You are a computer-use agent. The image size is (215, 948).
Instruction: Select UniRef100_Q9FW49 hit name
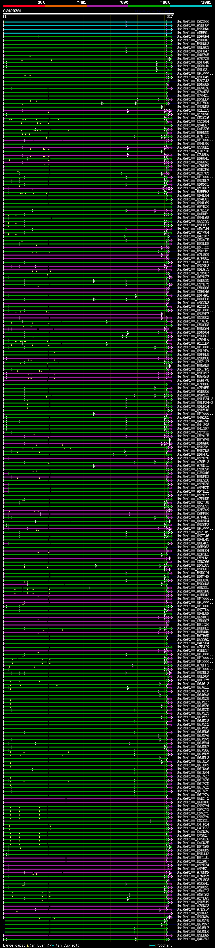point(192,77)
